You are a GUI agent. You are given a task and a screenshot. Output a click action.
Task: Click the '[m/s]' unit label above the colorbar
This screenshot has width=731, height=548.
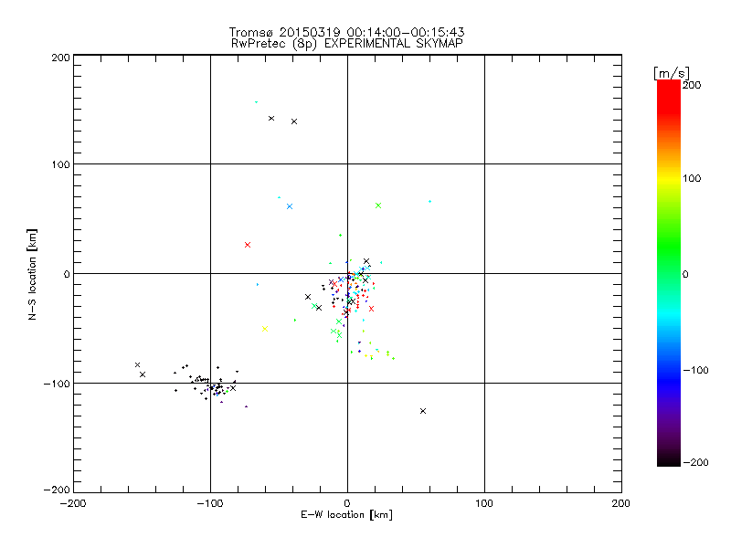(x=671, y=73)
